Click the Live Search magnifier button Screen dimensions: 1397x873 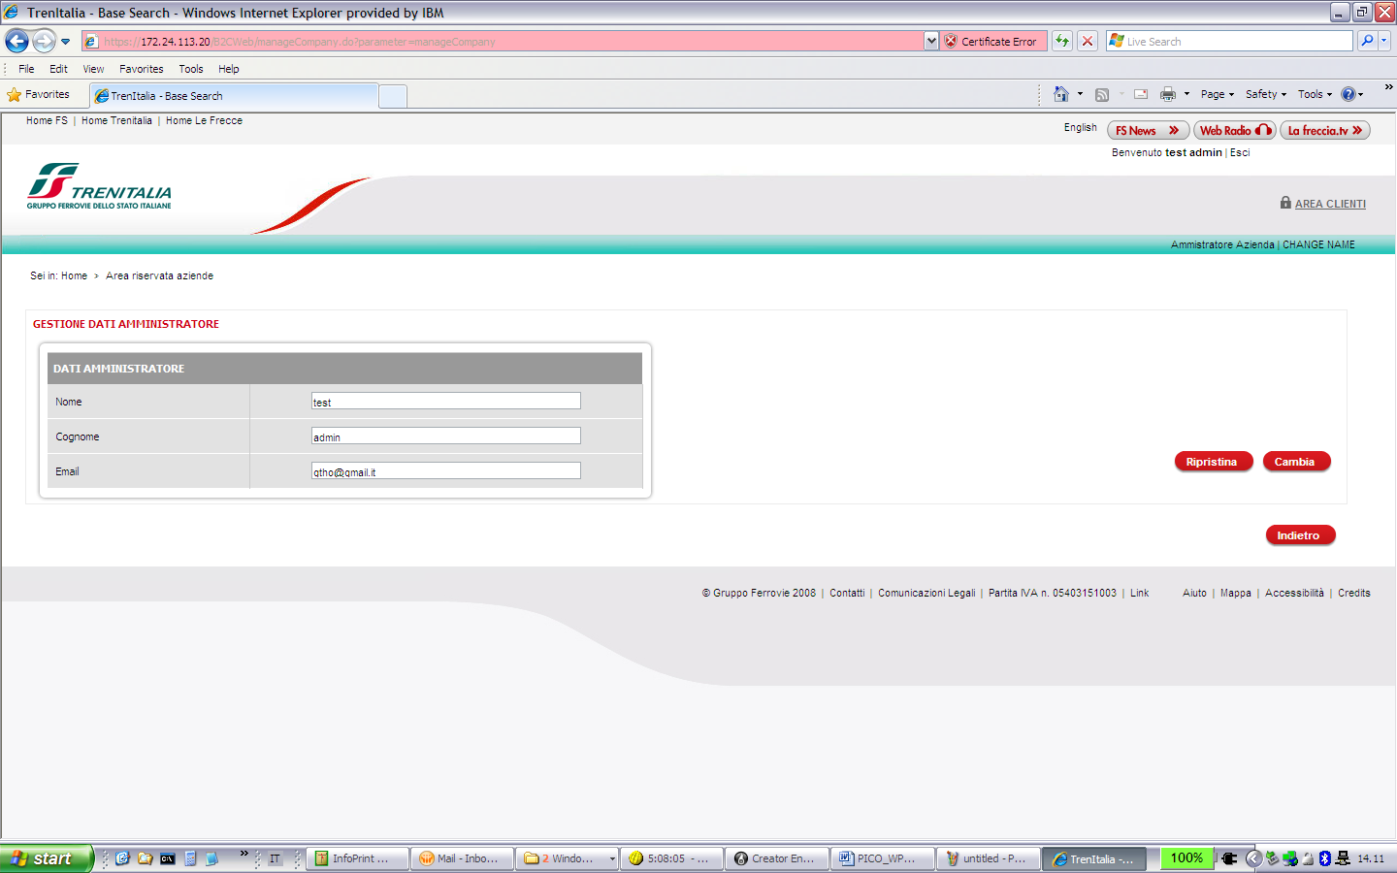[1367, 41]
